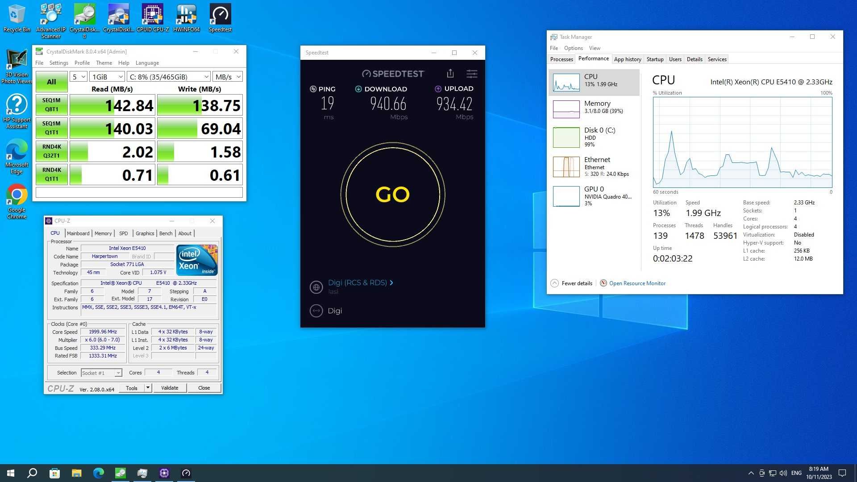
Task: Switch to CPU-Z Memory tab
Action: coord(103,233)
